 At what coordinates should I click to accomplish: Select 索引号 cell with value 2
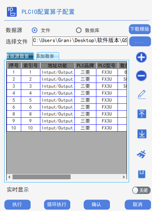(x=31, y=79)
